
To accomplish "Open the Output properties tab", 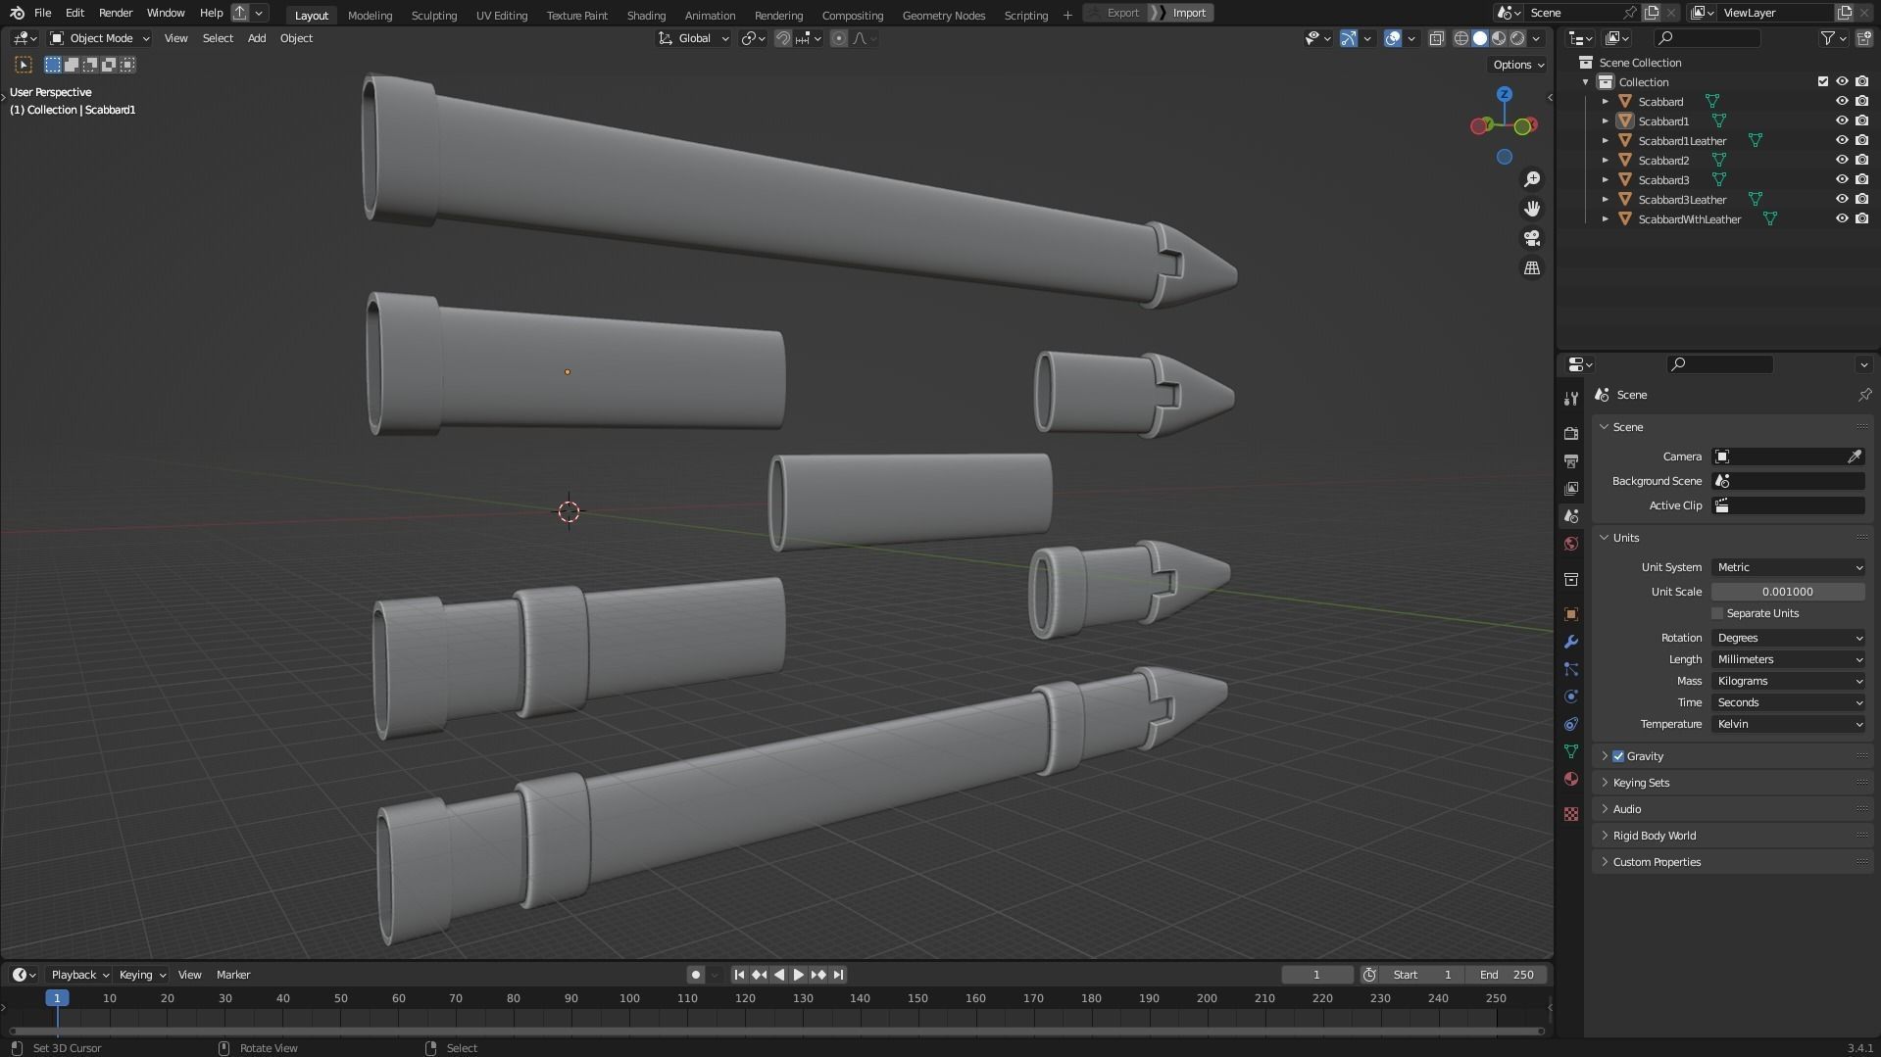I will 1571,460.
